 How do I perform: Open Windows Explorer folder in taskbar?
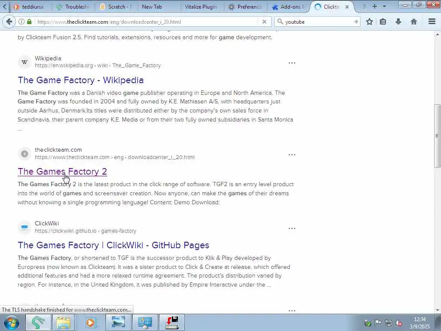pyautogui.click(x=64, y=322)
